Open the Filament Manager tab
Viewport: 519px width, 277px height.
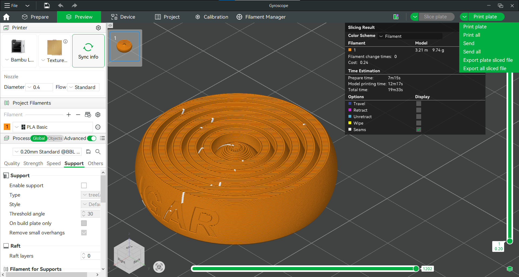pos(261,17)
